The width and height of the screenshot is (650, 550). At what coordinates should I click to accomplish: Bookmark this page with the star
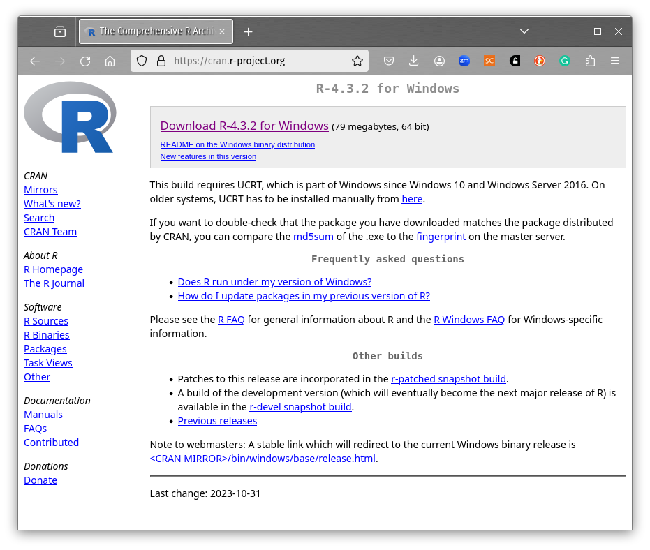click(357, 61)
